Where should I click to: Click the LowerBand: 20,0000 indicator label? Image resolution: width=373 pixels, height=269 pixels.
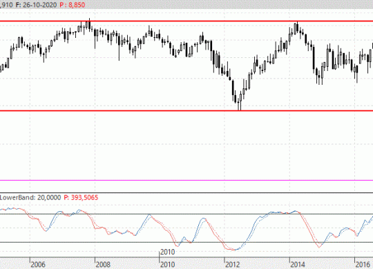click(x=30, y=197)
